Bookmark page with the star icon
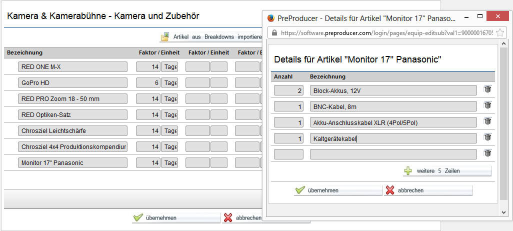 499,32
